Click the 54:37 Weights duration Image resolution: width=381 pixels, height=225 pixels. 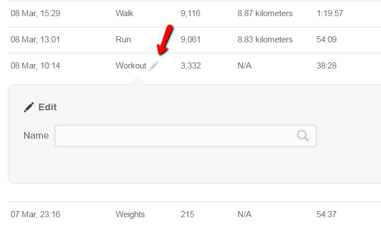tap(326, 214)
